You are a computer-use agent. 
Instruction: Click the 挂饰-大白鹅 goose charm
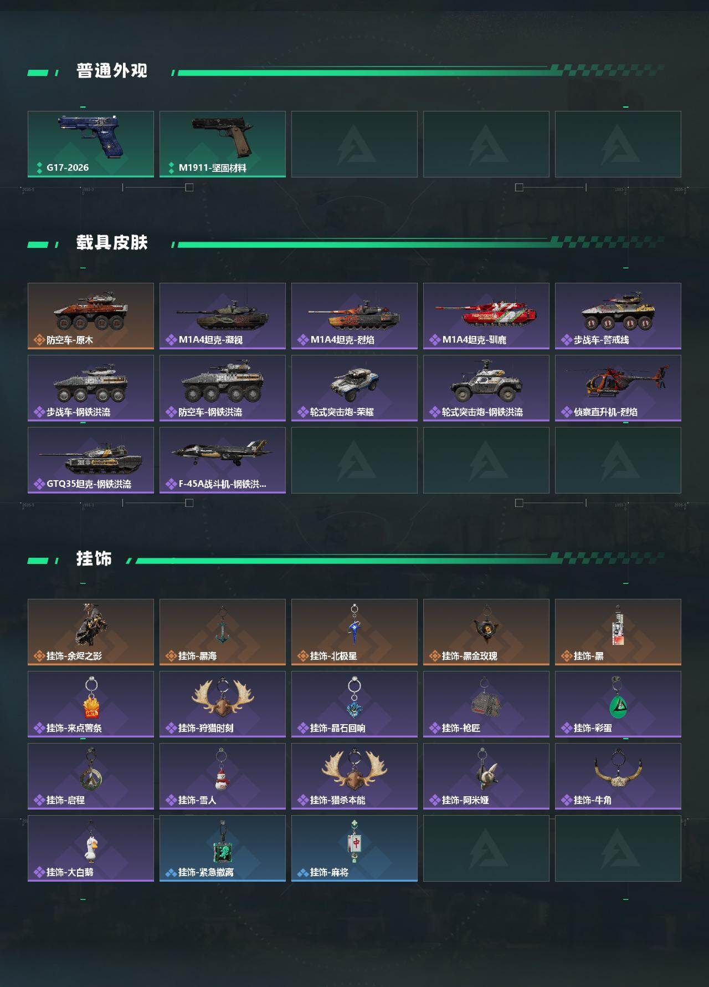(91, 848)
